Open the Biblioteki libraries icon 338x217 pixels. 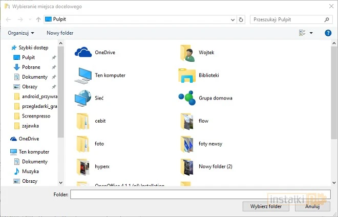[186, 75]
